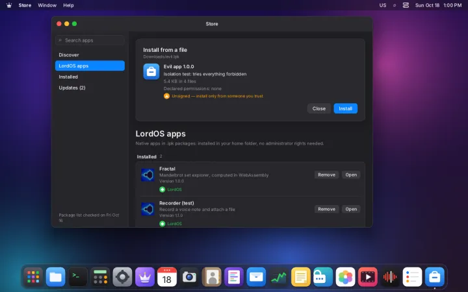Open the Files folder icon in dock
Screen dimensions: 468x292
coord(55,277)
